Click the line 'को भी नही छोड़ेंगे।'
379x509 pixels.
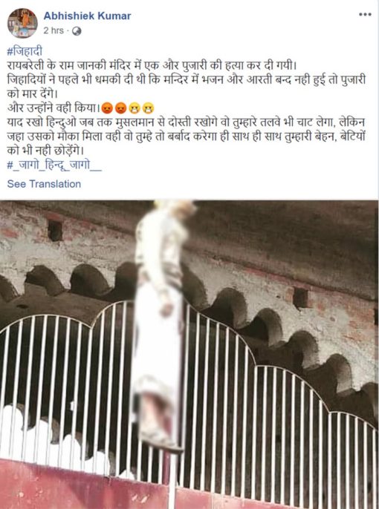pos(46,151)
